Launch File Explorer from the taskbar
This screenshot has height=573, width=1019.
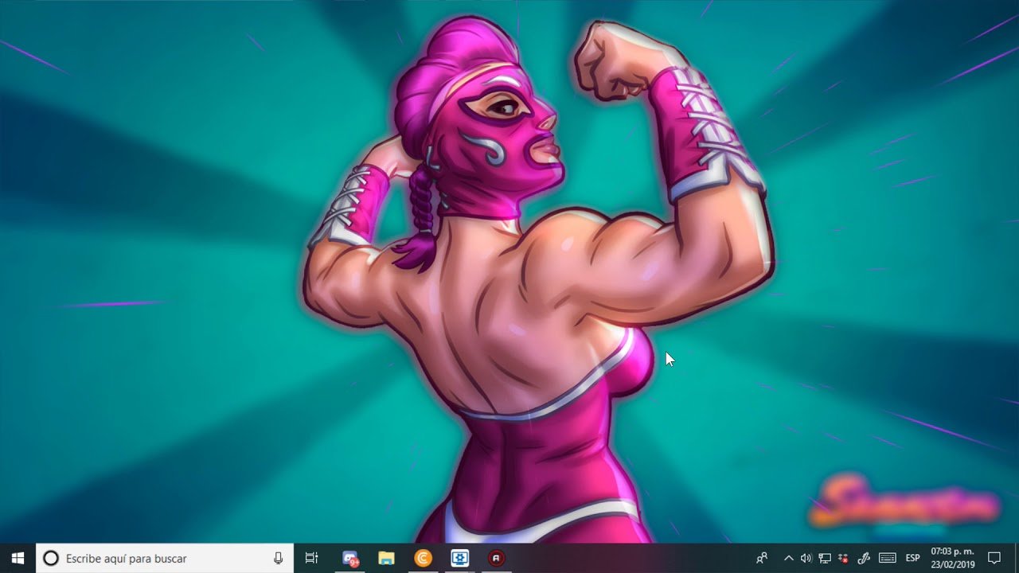pyautogui.click(x=386, y=559)
